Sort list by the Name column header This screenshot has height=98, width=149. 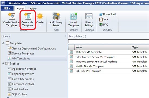point(103,47)
